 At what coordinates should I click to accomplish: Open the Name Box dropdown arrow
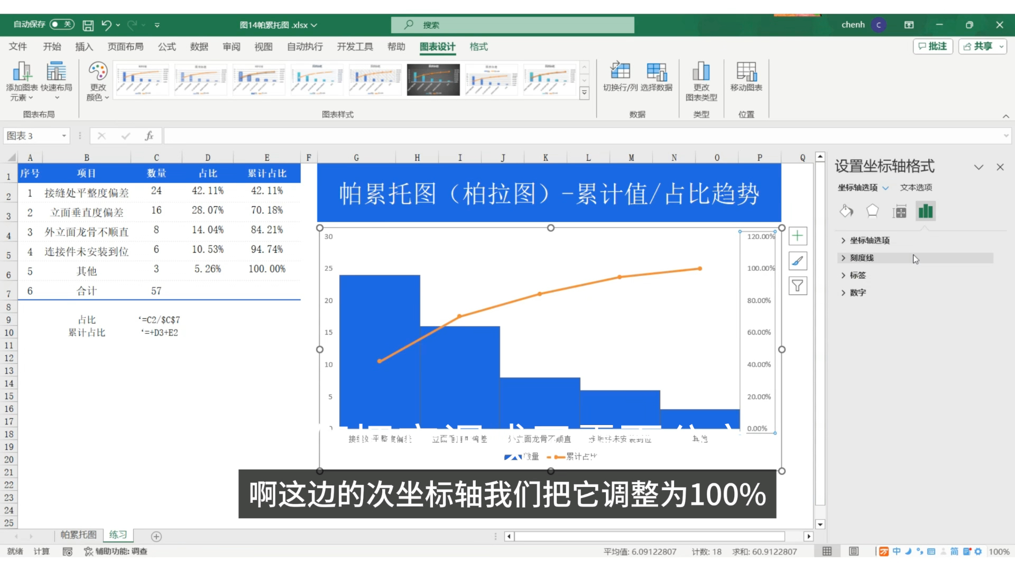[x=64, y=136]
